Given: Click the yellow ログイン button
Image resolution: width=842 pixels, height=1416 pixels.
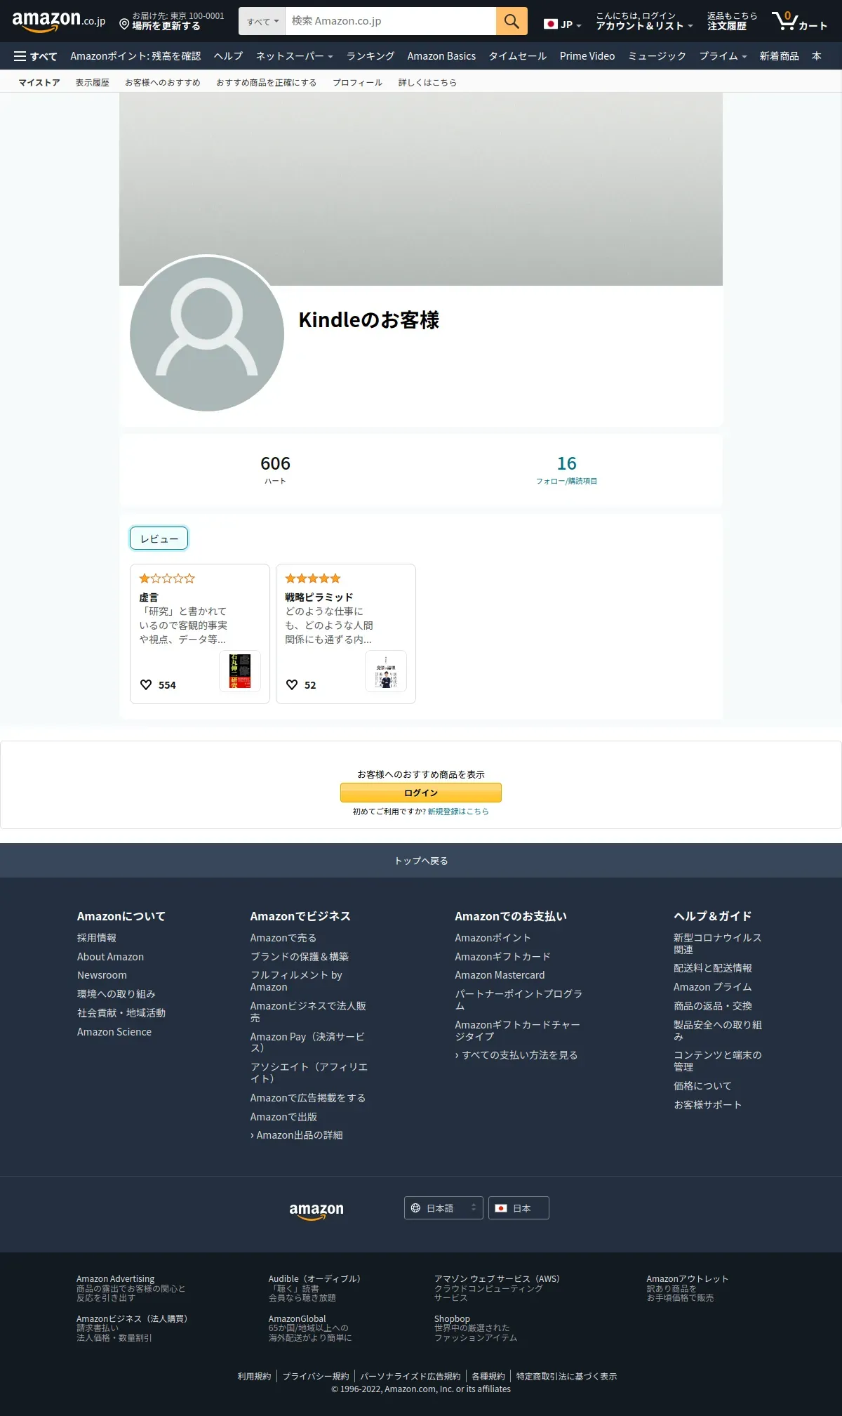Looking at the screenshot, I should pos(421,793).
